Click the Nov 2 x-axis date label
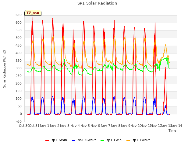 coord(55,126)
